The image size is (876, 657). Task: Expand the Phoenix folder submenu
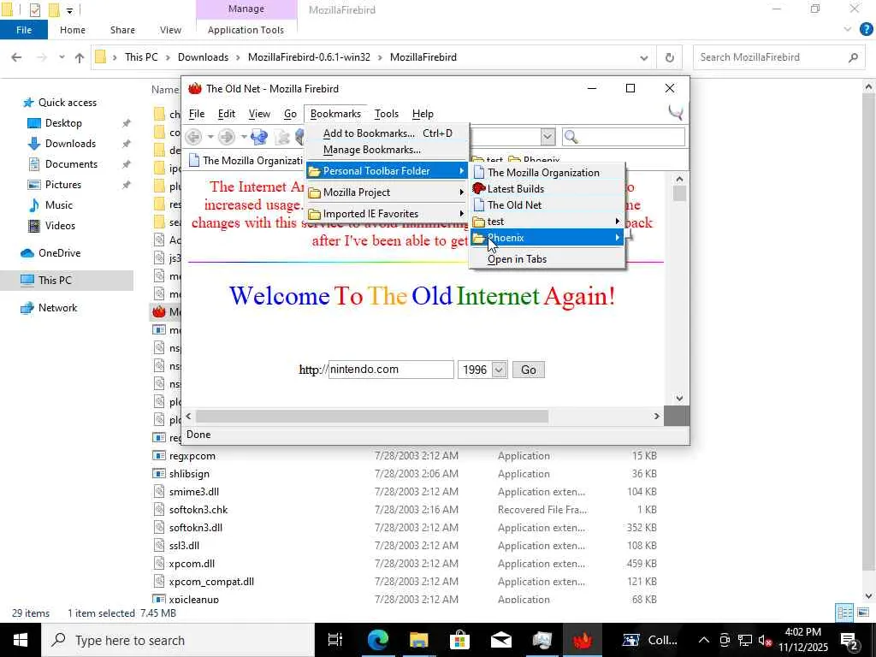tap(618, 238)
